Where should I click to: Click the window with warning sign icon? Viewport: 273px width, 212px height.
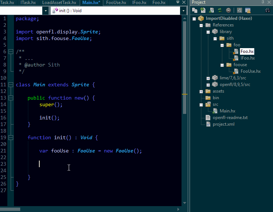tap(248, 10)
